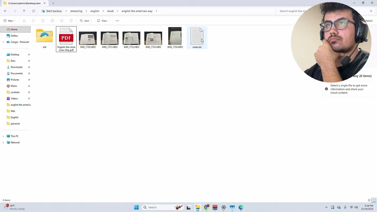The image size is (377, 212).
Task: Click the Cut scissors icon
Action: (x=24, y=21)
